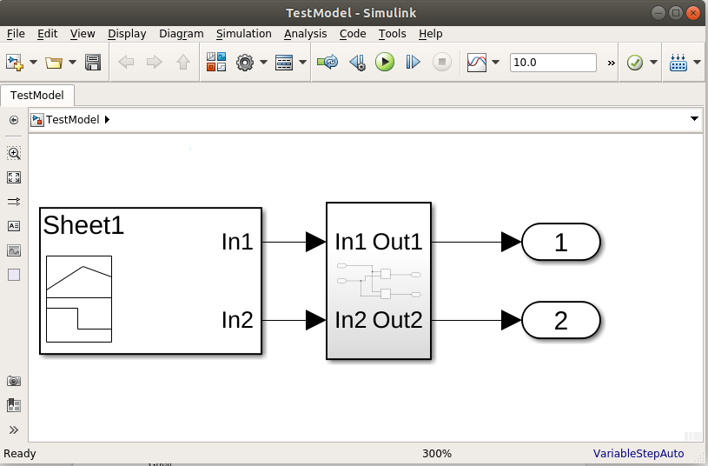The width and height of the screenshot is (708, 466).
Task: Open the New Model dropdown arrow
Action: (33, 63)
